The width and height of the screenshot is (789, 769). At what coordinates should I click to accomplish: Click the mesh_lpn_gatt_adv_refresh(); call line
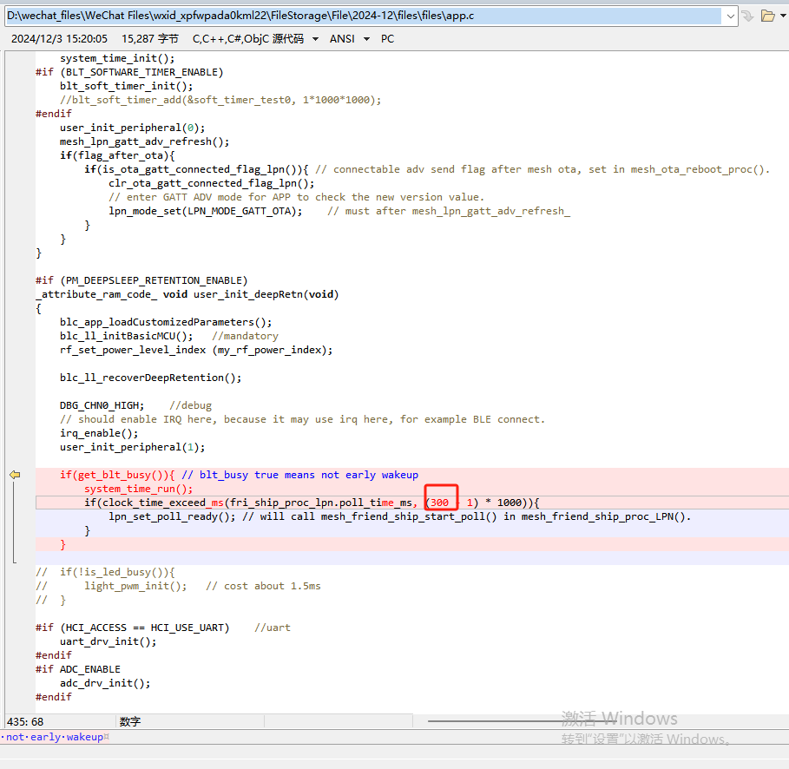144,141
